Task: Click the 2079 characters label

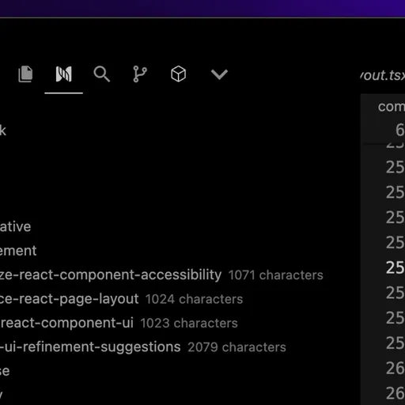Action: pyautogui.click(x=237, y=347)
